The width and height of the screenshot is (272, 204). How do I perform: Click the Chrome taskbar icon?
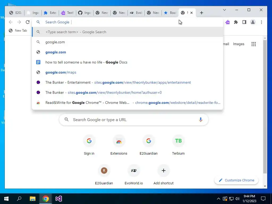(46, 199)
